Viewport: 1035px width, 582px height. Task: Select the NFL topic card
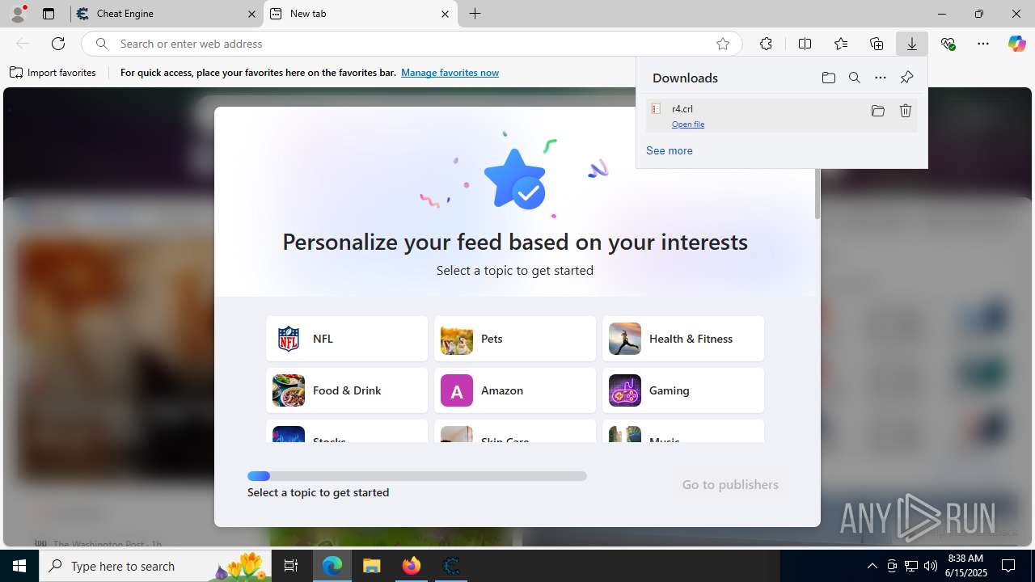(x=347, y=339)
